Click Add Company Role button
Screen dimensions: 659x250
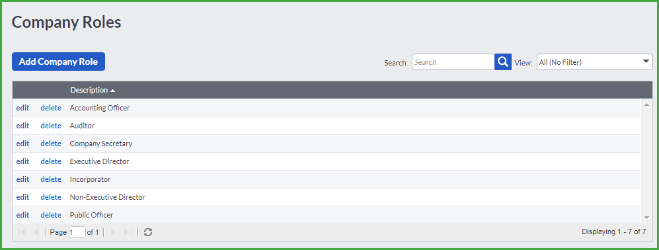point(58,62)
